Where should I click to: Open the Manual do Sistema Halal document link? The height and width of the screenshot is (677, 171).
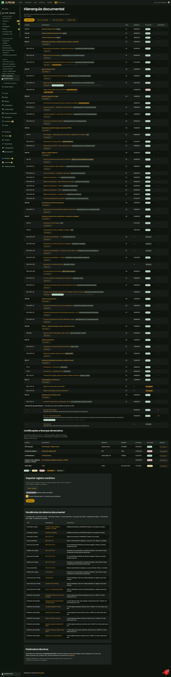(49, 29)
